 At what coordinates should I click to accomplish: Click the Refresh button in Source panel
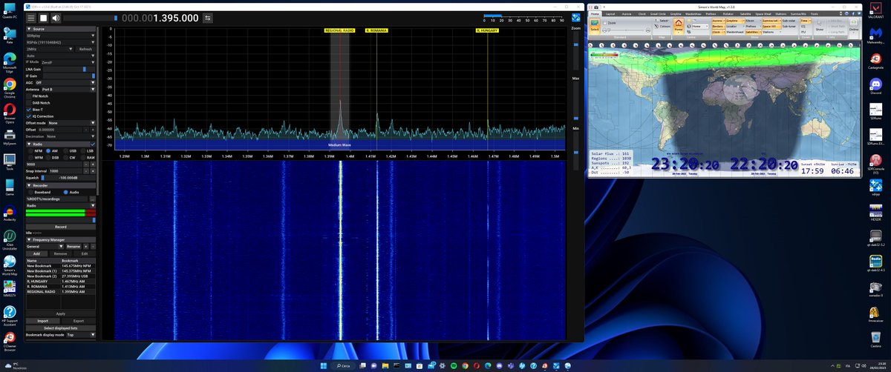pyautogui.click(x=86, y=49)
